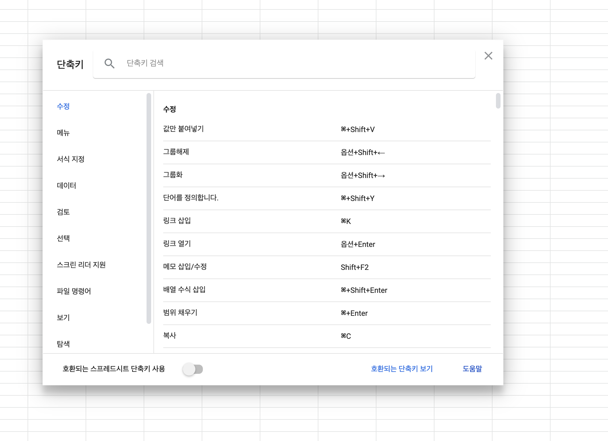Open the 탐색 category
The image size is (608, 441).
pos(63,344)
